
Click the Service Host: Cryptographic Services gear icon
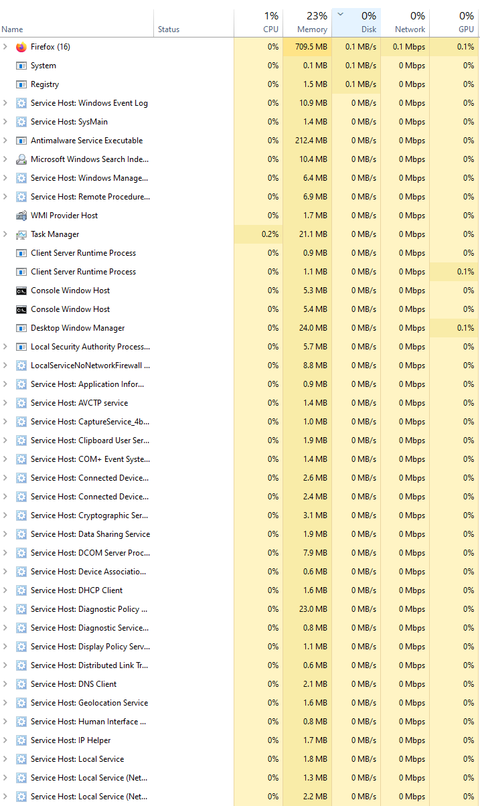point(21,515)
